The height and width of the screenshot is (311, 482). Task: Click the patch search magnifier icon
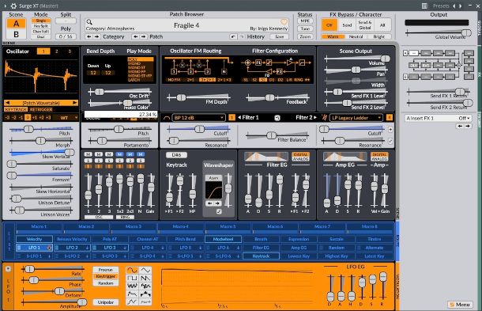click(x=89, y=22)
